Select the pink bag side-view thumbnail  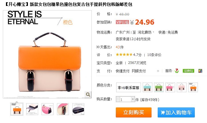click(48, 109)
